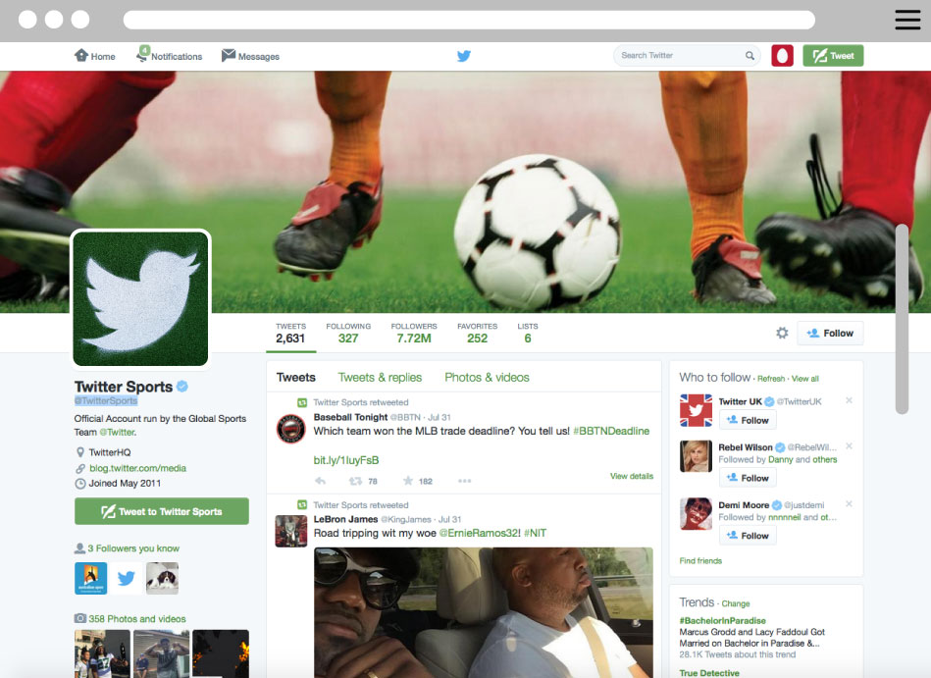Reply to the Baseball Tonight tweet
The height and width of the screenshot is (678, 931).
(320, 481)
